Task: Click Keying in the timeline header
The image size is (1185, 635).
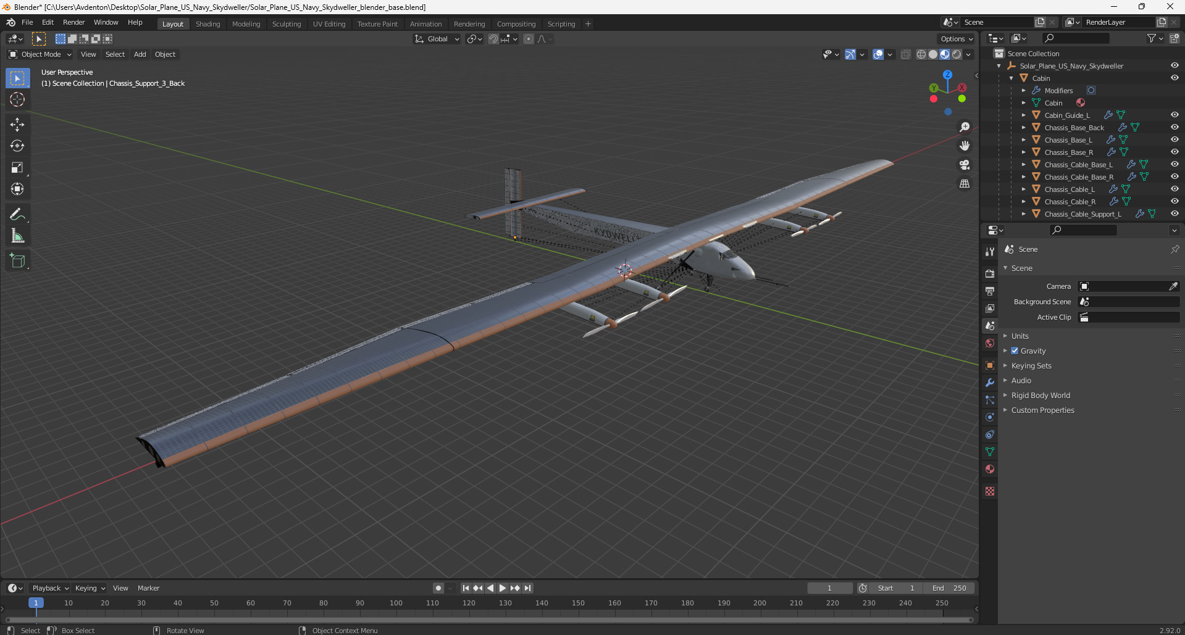Action: (x=90, y=588)
